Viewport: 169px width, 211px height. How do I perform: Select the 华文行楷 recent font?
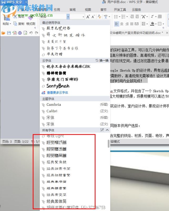point(75,54)
